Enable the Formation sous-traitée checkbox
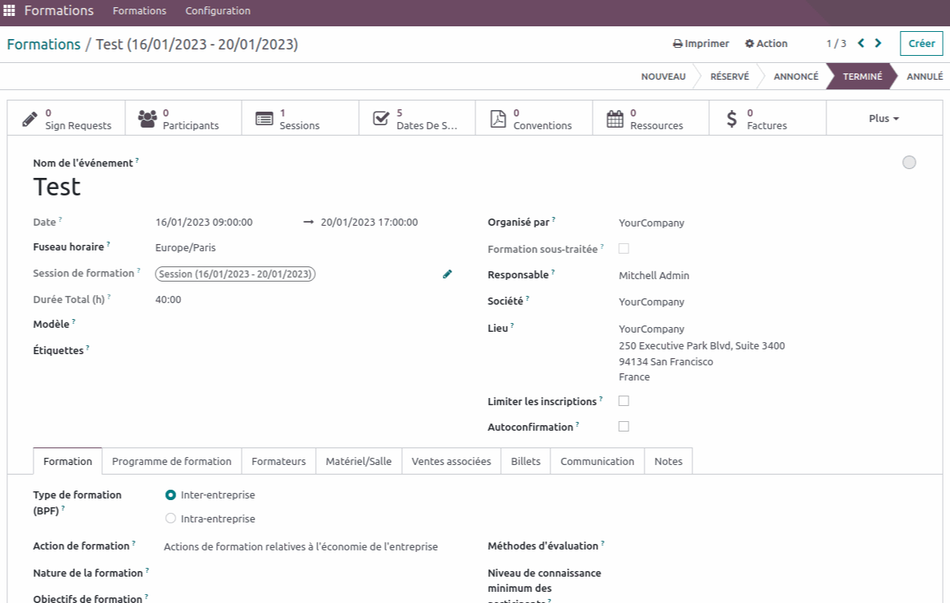Screen dimensions: 950x603 click(x=623, y=248)
